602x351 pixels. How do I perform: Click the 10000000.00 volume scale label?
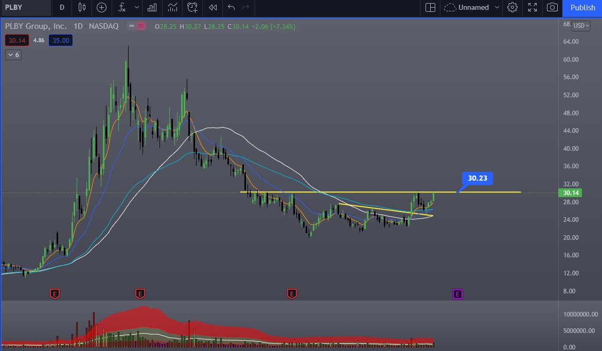580,314
